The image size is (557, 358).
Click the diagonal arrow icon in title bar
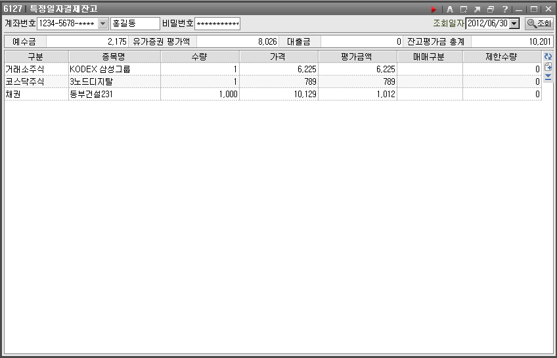coord(477,9)
